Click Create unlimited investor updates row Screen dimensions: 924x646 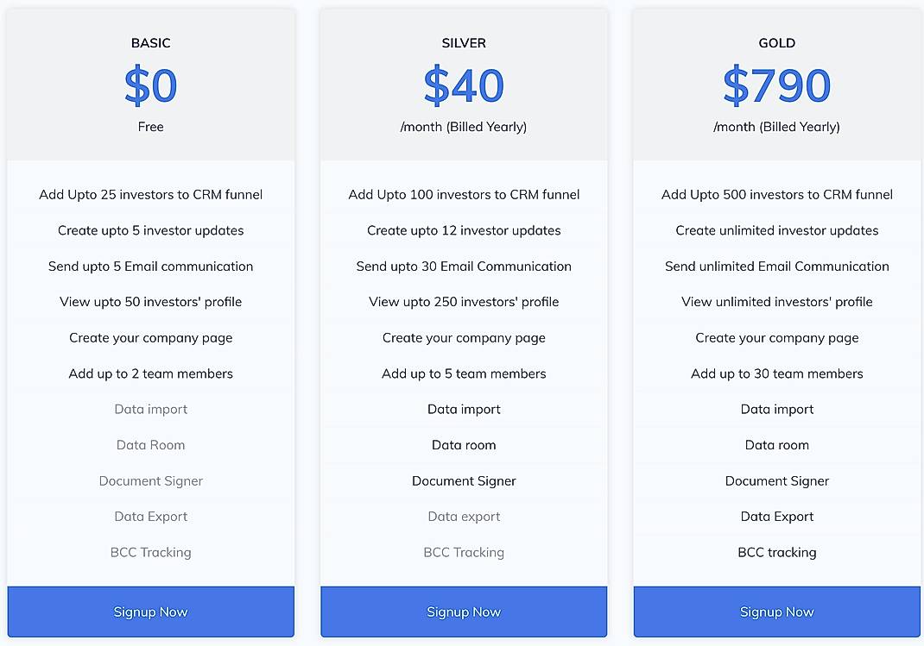coord(776,230)
